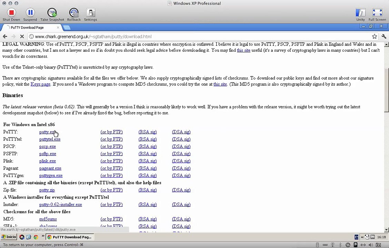
Task: Click the Panda antivirus tray icon
Action: click(x=367, y=237)
